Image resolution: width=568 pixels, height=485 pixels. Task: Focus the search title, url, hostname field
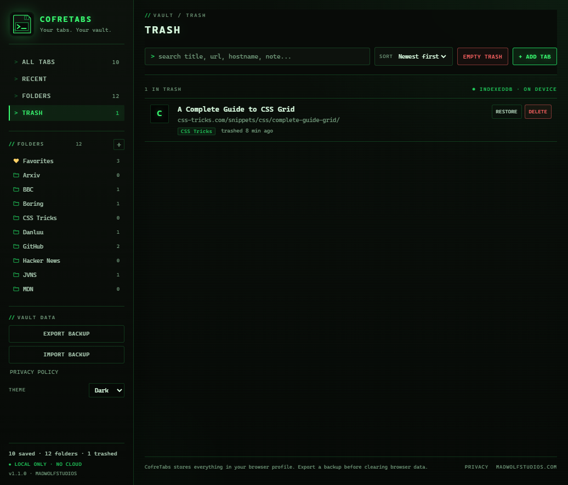(x=257, y=56)
